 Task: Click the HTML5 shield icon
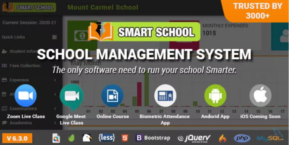[125, 138]
